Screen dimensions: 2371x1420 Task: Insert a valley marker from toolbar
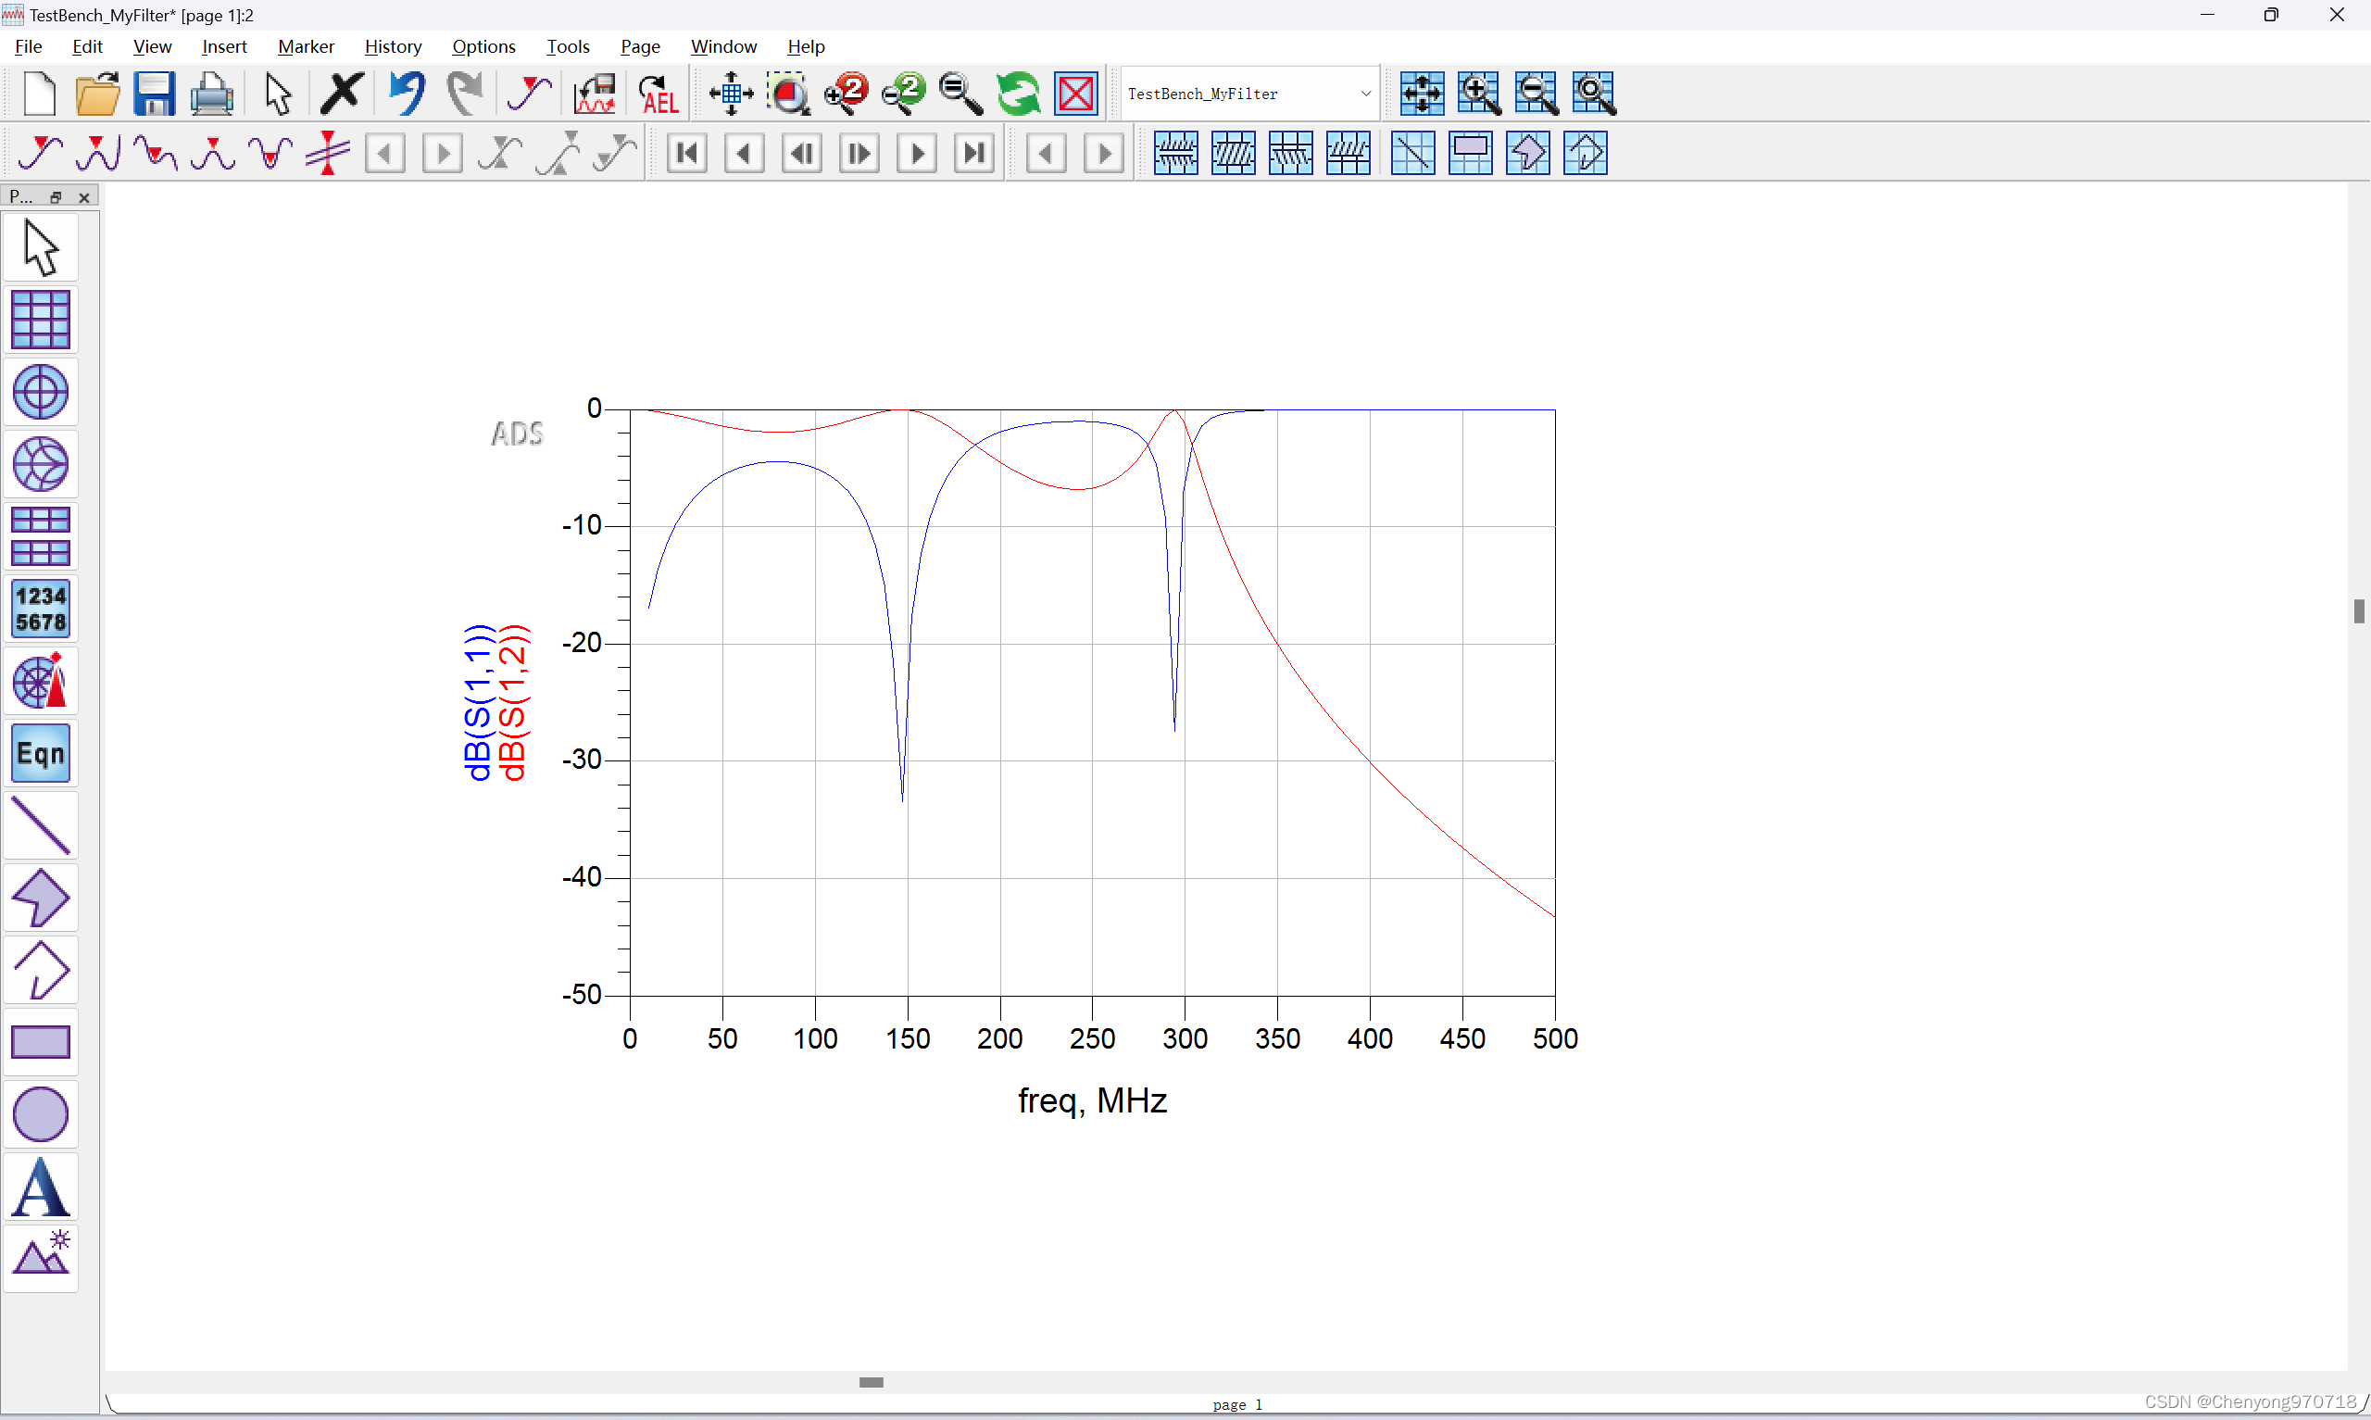270,153
